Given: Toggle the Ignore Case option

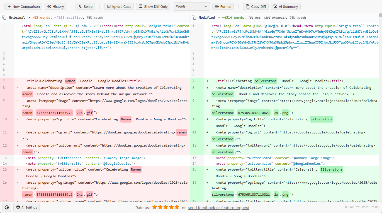Looking at the screenshot, I should 119,6.
